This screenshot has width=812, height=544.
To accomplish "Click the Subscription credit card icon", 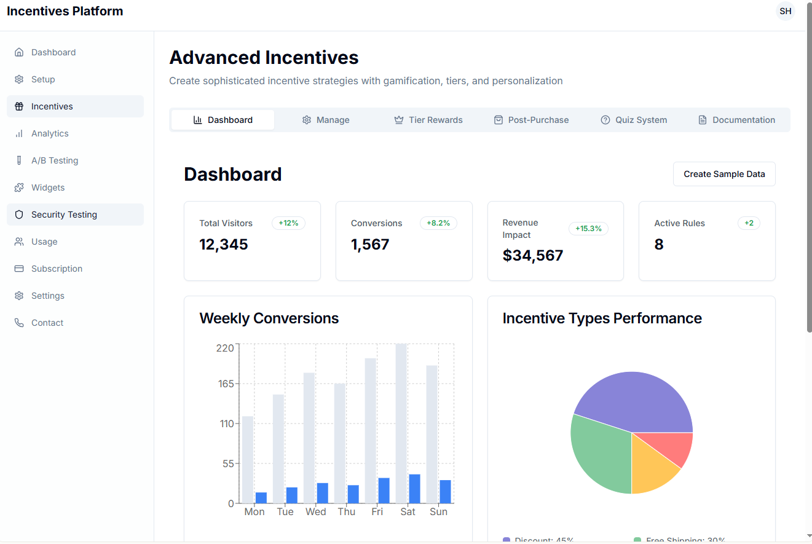I will pyautogui.click(x=19, y=268).
